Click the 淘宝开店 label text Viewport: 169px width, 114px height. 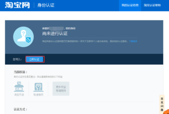(x=19, y=95)
